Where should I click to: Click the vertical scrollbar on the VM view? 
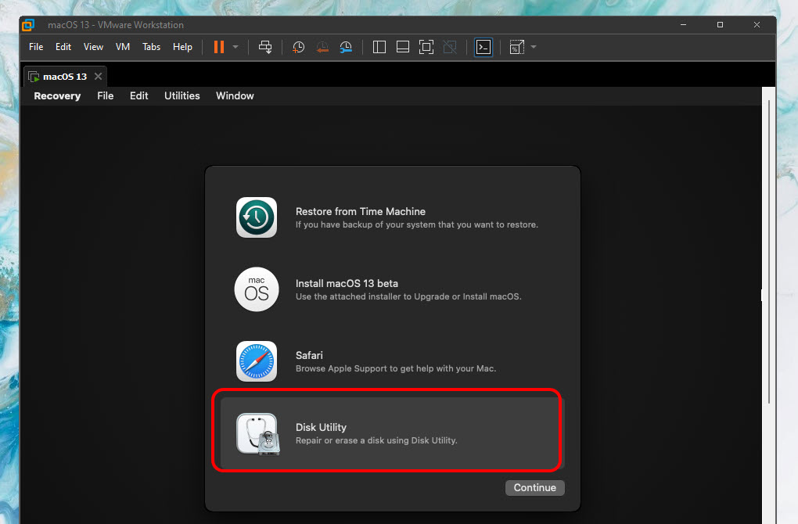(x=768, y=252)
